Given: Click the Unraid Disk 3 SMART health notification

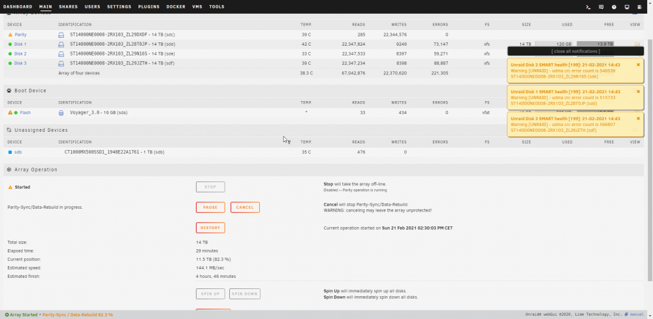Looking at the screenshot, I should click(575, 125).
